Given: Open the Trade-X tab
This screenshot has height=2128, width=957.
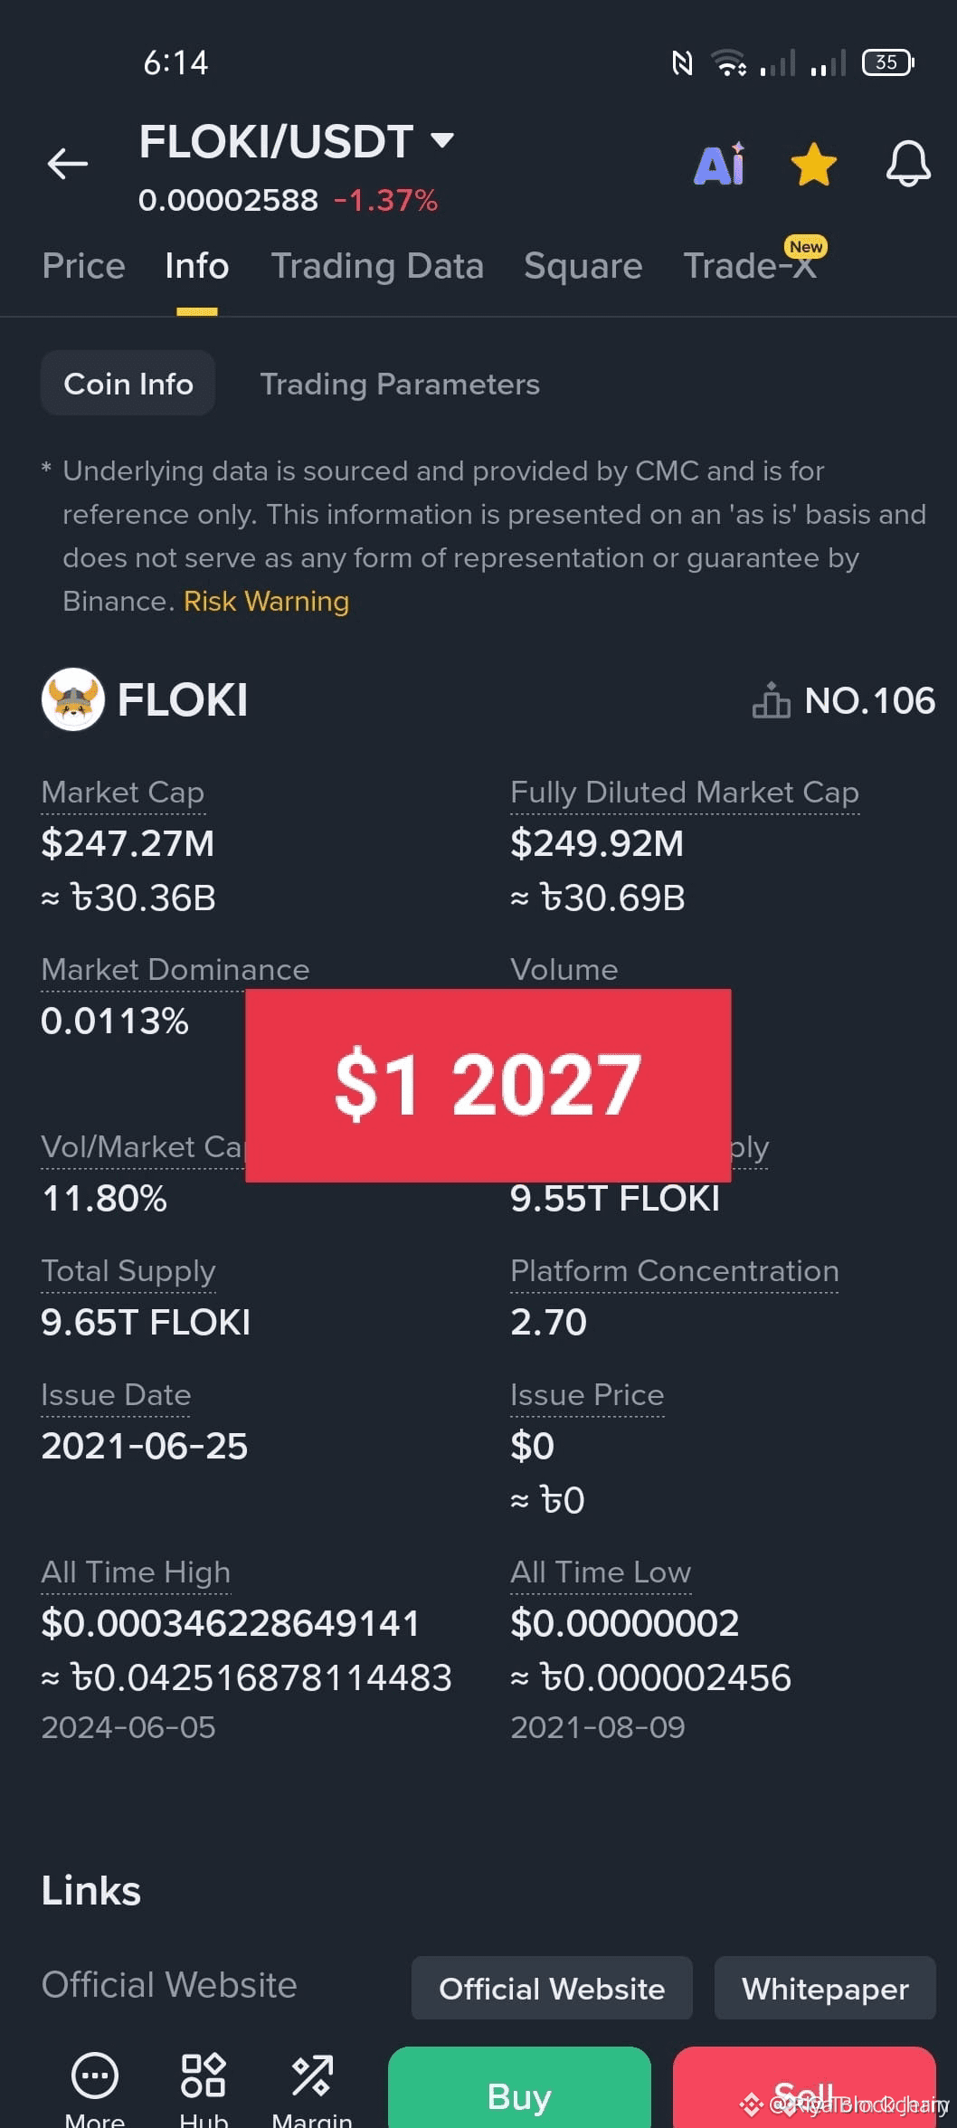Looking at the screenshot, I should click(750, 266).
